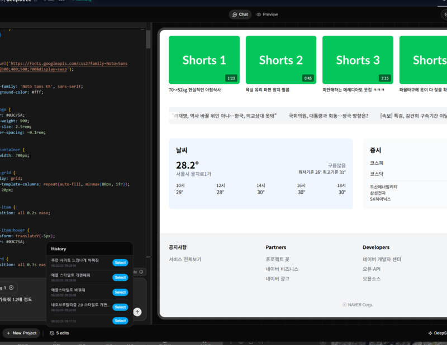Select the 09:17:15 history version
The height and width of the screenshot is (345, 447).
120,321
